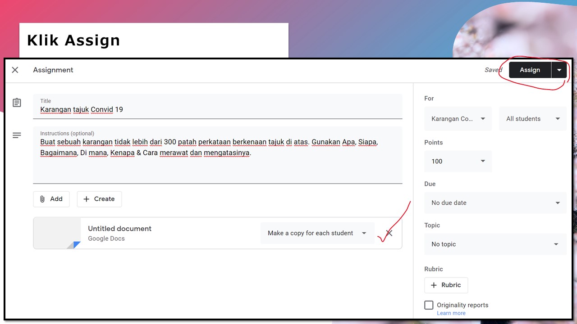
Task: Click the instructions lines icon
Action: click(17, 135)
